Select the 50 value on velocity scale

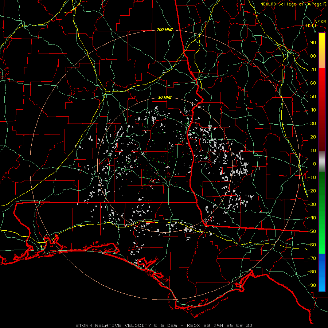pos(313,97)
